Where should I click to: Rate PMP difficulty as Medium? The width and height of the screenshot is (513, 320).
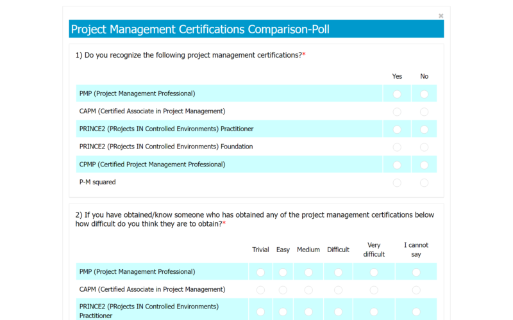308,272
